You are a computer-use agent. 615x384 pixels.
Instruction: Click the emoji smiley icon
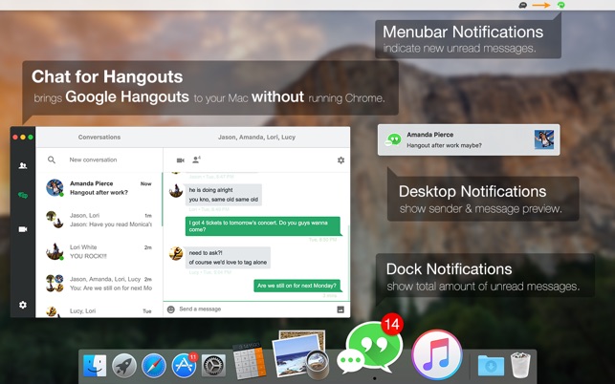(170, 309)
